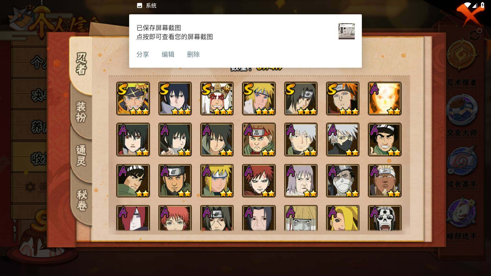The image size is (491, 276).
Task: Pick the A-rank Killer Bee portrait
Action: point(385,181)
